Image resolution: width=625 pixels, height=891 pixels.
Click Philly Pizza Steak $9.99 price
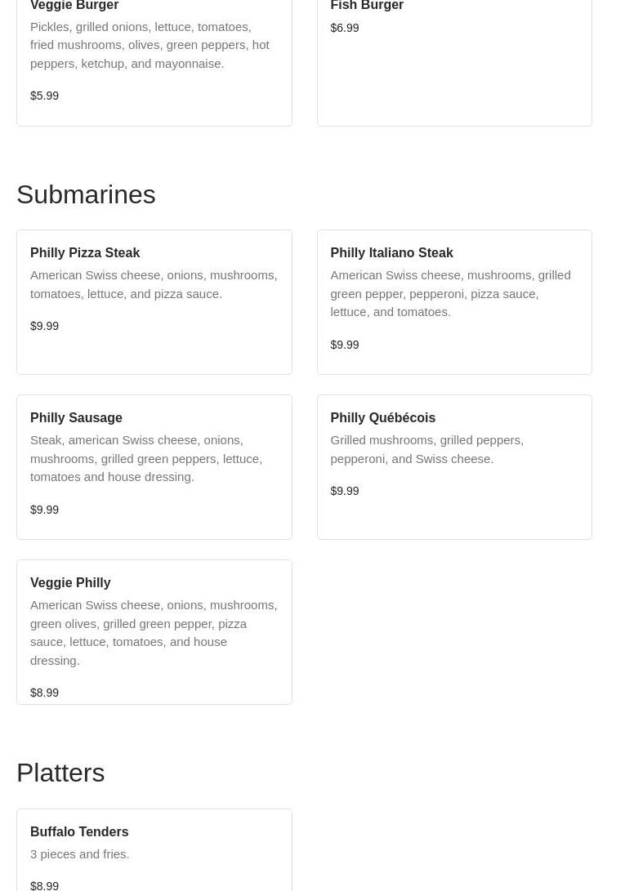45,326
